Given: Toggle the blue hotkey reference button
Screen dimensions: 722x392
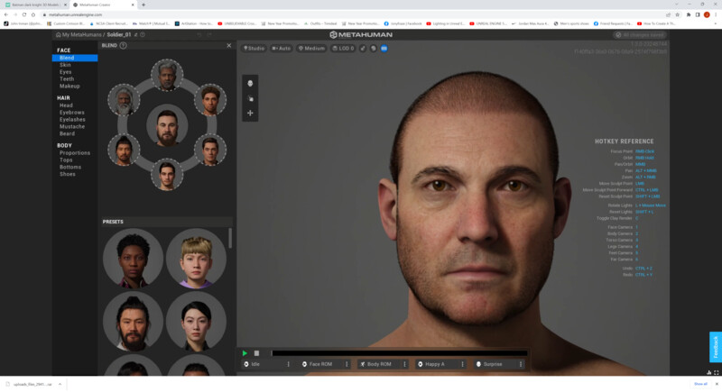Looking at the screenshot, I should pos(384,48).
